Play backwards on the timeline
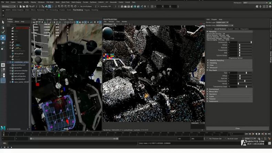Screen dimensions: 272x153 point(256,134)
